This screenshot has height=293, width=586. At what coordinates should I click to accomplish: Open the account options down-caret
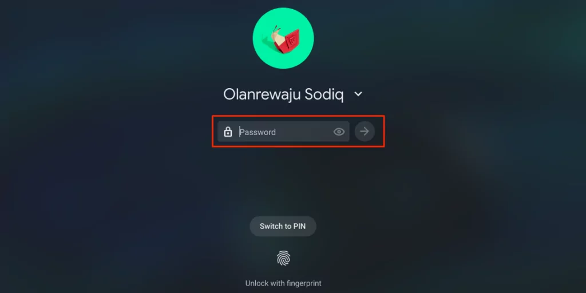tap(358, 94)
